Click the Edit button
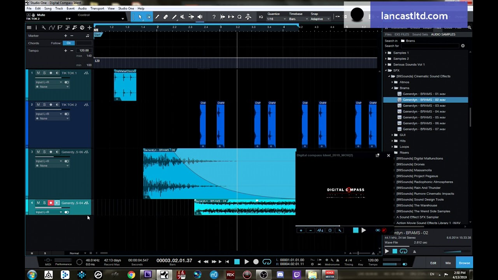Screen dimensions: 498x280 click(x=433, y=263)
